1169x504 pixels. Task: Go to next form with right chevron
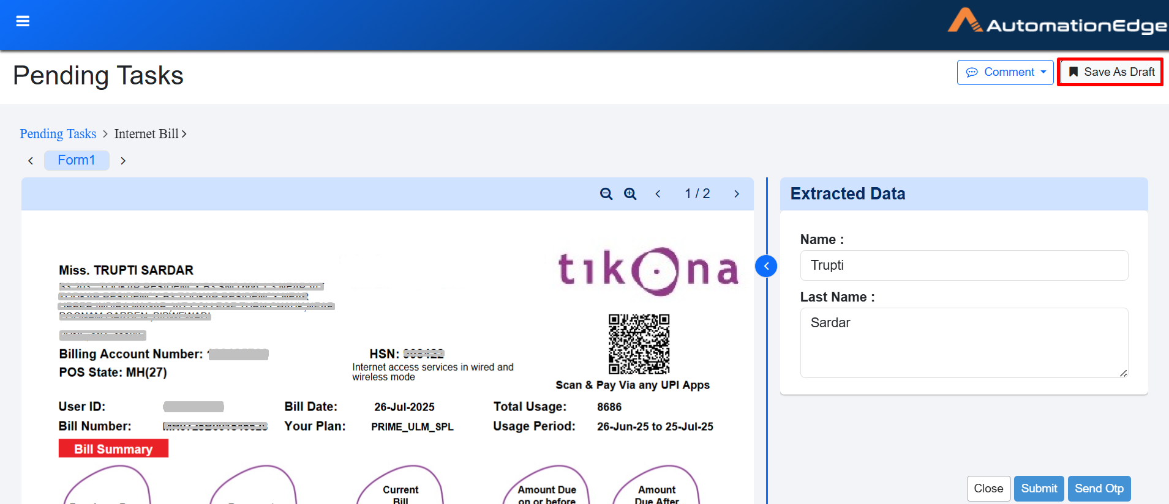(123, 161)
